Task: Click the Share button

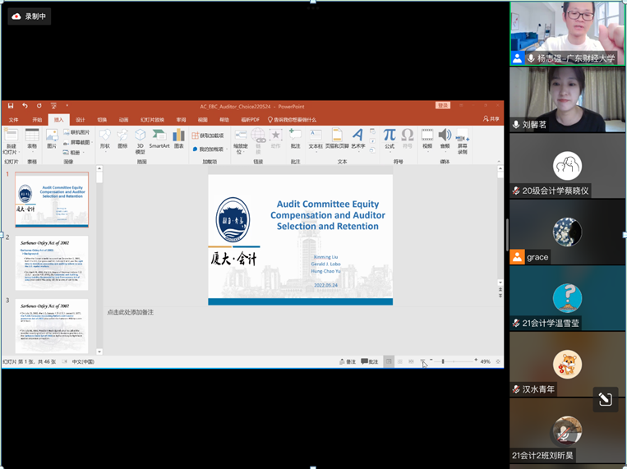Action: pos(491,119)
